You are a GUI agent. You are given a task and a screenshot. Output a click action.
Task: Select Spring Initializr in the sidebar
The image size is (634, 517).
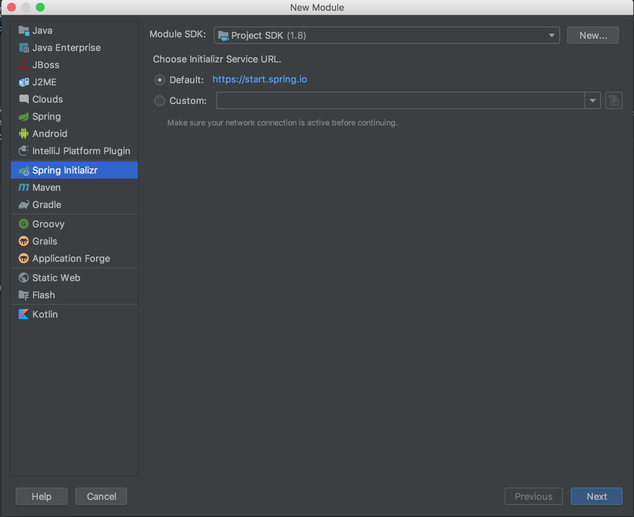(65, 170)
